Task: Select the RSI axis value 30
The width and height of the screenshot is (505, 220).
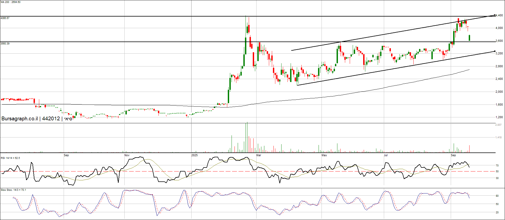Action: click(497, 178)
